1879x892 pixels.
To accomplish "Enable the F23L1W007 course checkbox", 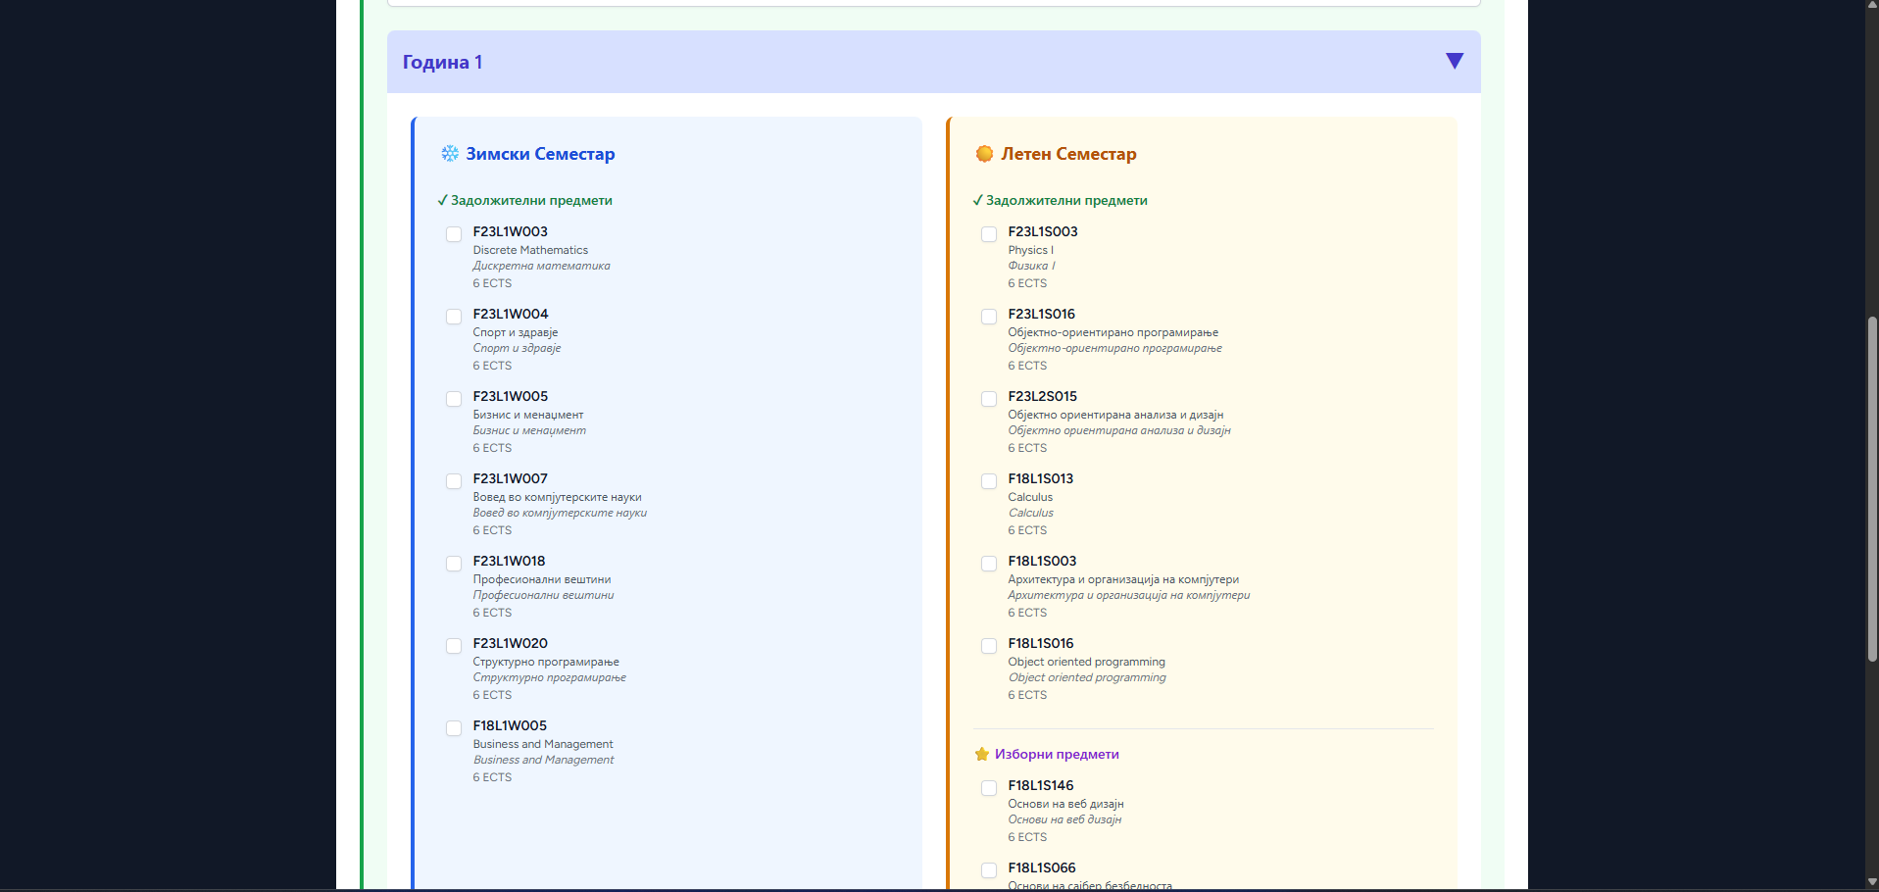I will pyautogui.click(x=454, y=481).
